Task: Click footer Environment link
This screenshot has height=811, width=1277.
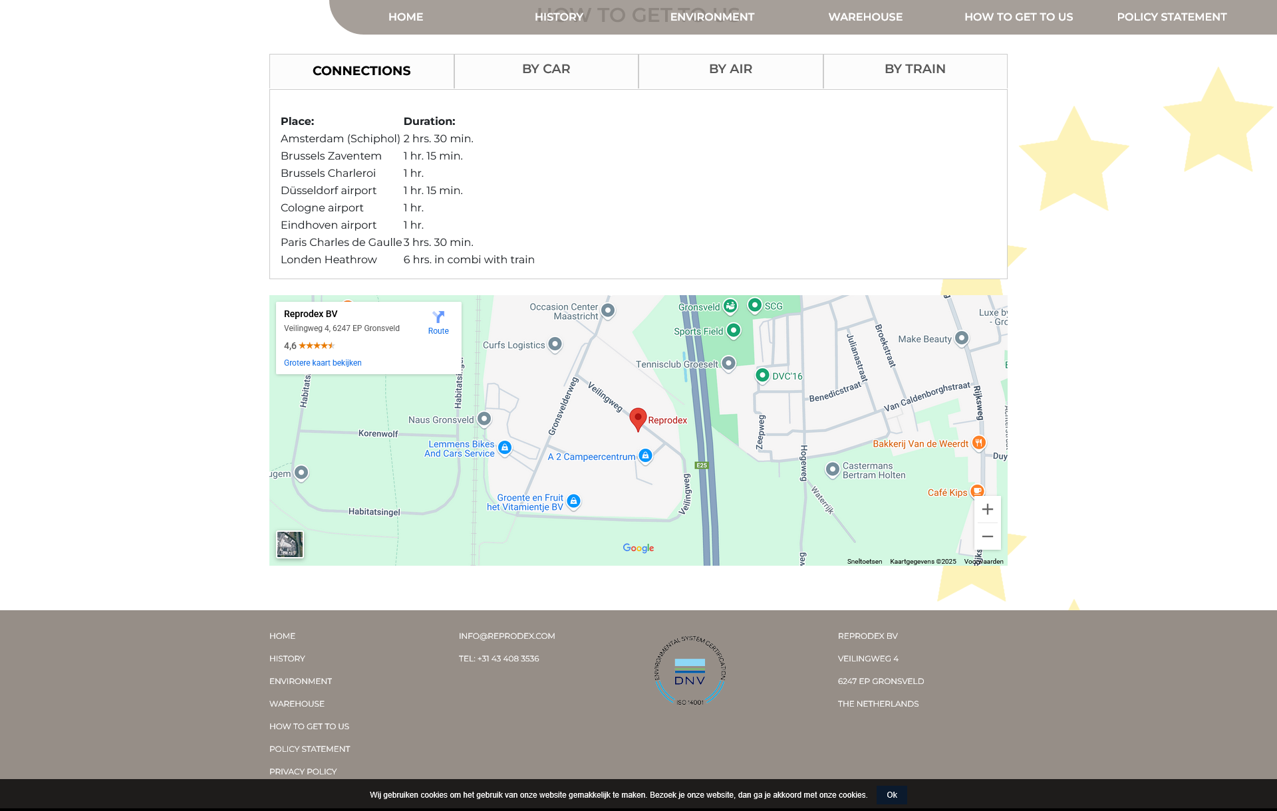Action: coord(301,681)
